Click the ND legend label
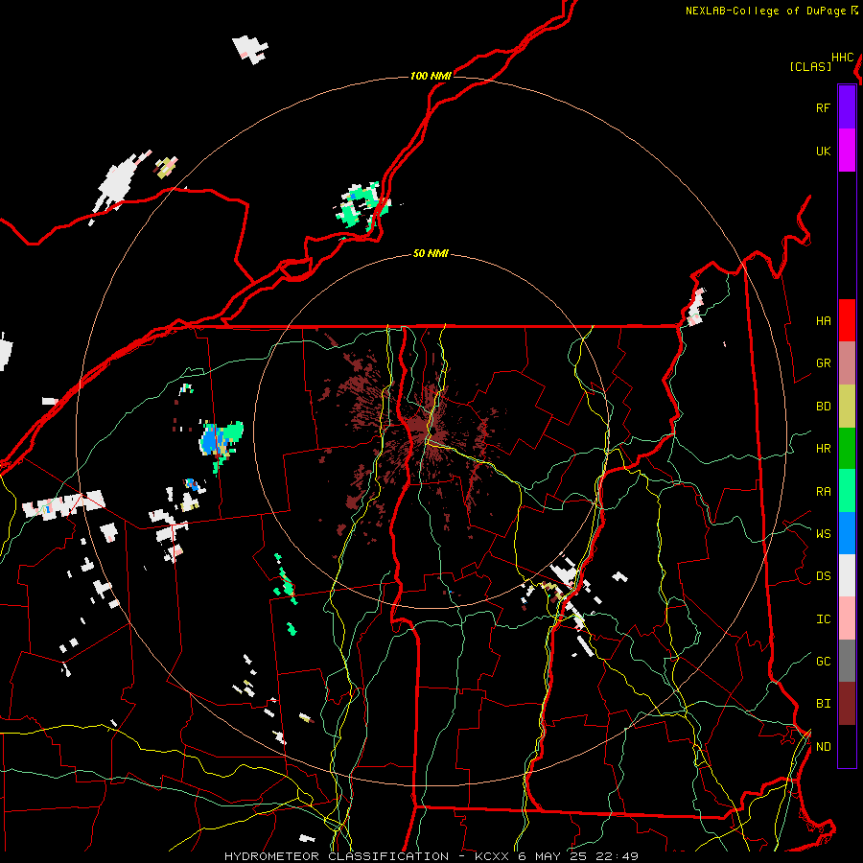 823,746
